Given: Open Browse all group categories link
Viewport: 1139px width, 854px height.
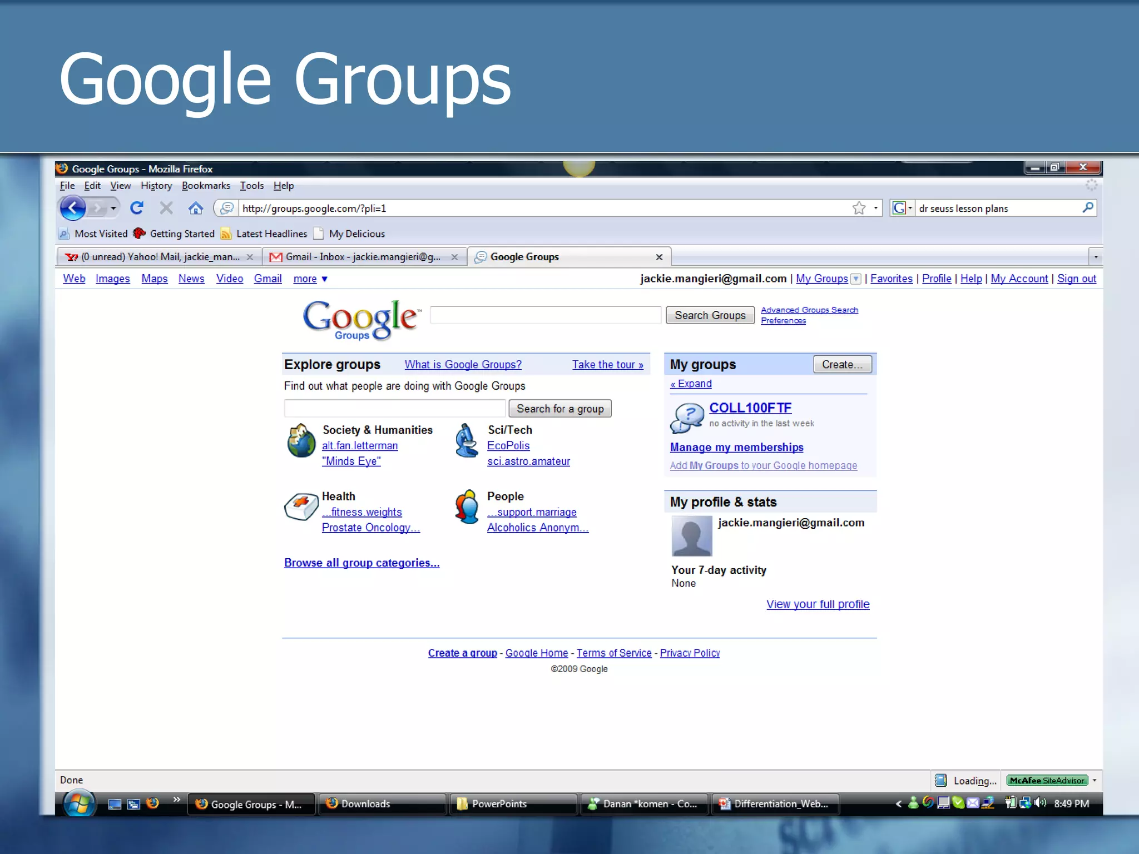Looking at the screenshot, I should 361,563.
